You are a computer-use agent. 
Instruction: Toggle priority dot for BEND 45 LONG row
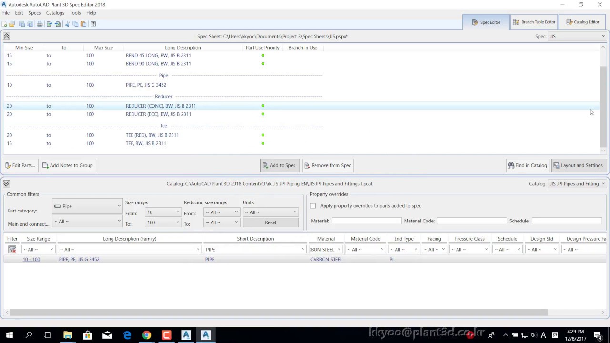[x=263, y=56]
